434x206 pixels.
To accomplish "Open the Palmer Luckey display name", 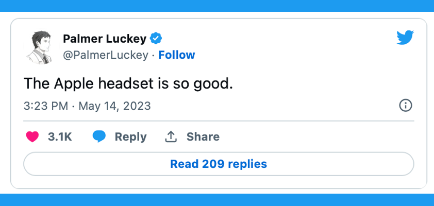I will 105,39.
